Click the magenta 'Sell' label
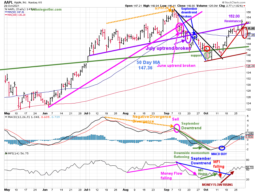The width and height of the screenshot is (255, 192). [x=176, y=119]
